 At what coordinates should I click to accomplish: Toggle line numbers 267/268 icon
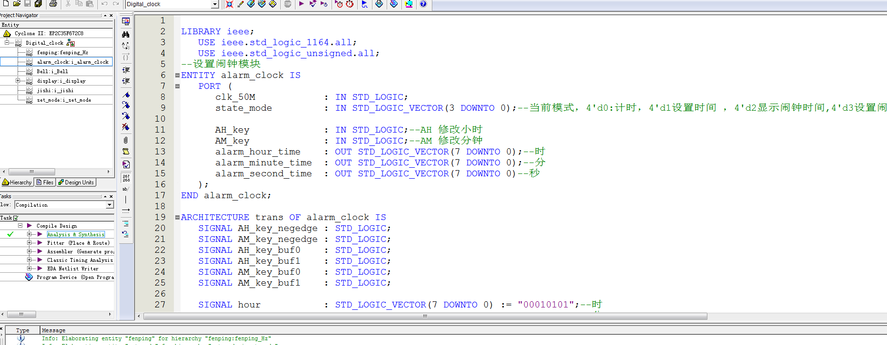tap(126, 178)
